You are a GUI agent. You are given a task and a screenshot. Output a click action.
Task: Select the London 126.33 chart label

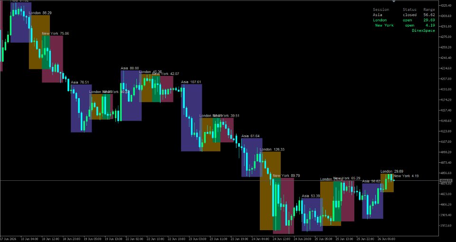click(272, 149)
